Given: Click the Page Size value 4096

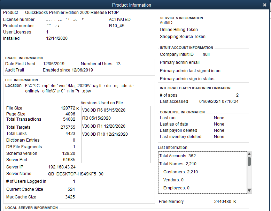Looking at the screenshot, I should point(70,114).
